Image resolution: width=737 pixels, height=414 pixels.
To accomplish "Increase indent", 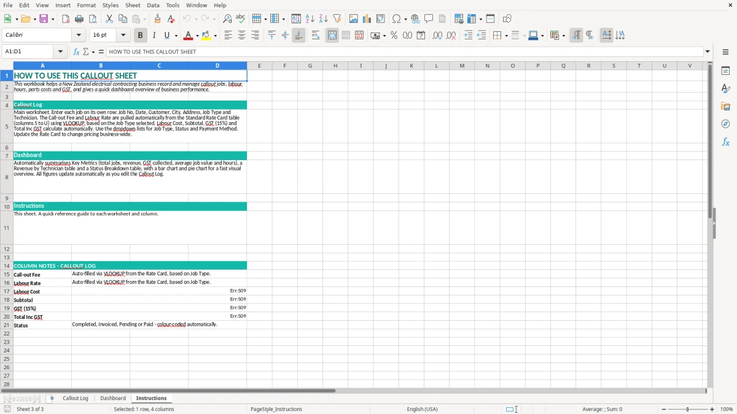I will tap(468, 36).
